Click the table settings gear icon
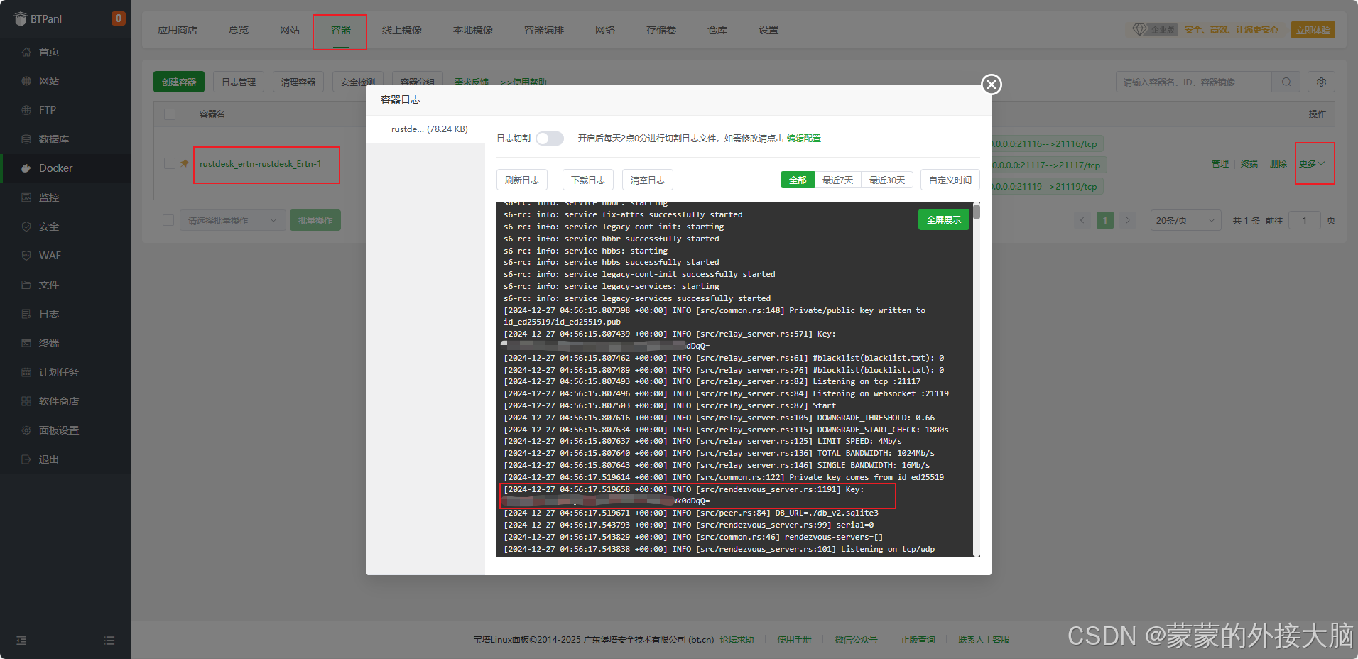 click(x=1321, y=82)
